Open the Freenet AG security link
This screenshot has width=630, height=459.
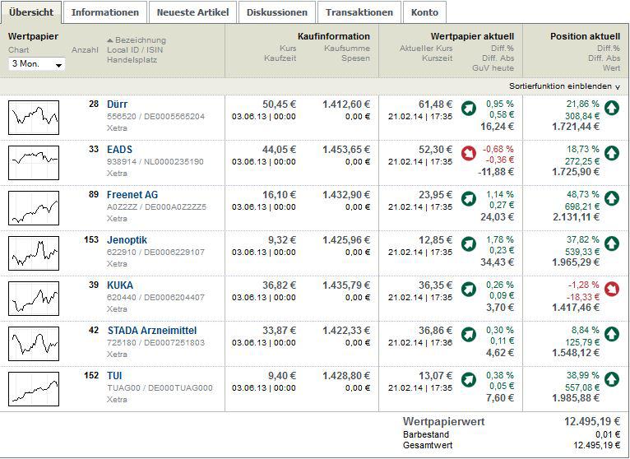click(x=132, y=194)
